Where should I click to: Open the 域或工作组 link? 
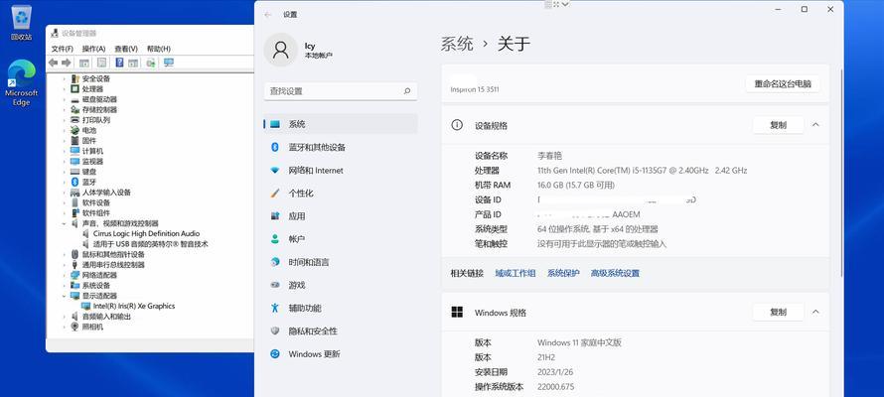[516, 273]
